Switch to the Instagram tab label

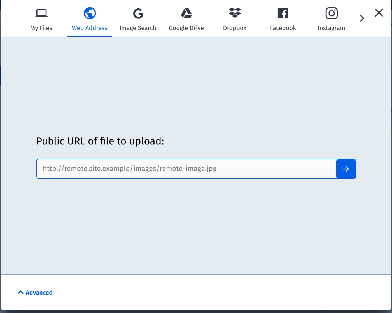tap(331, 28)
